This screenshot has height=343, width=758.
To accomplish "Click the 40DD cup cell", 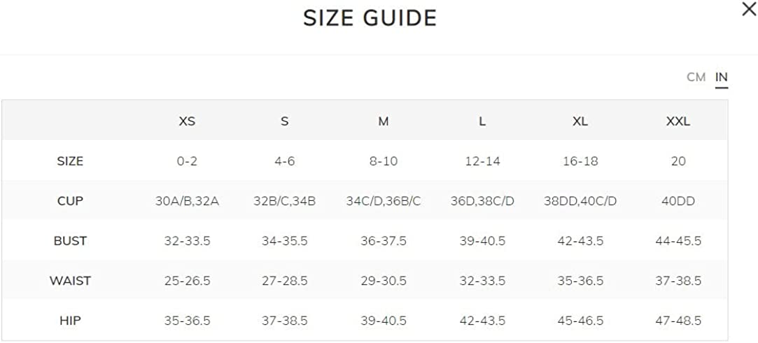I will click(x=678, y=201).
